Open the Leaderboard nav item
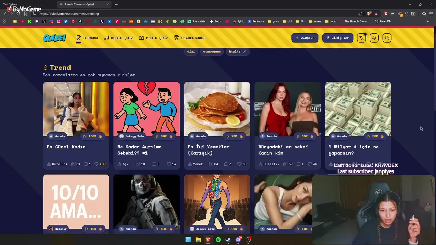The height and width of the screenshot is (245, 436). click(190, 38)
